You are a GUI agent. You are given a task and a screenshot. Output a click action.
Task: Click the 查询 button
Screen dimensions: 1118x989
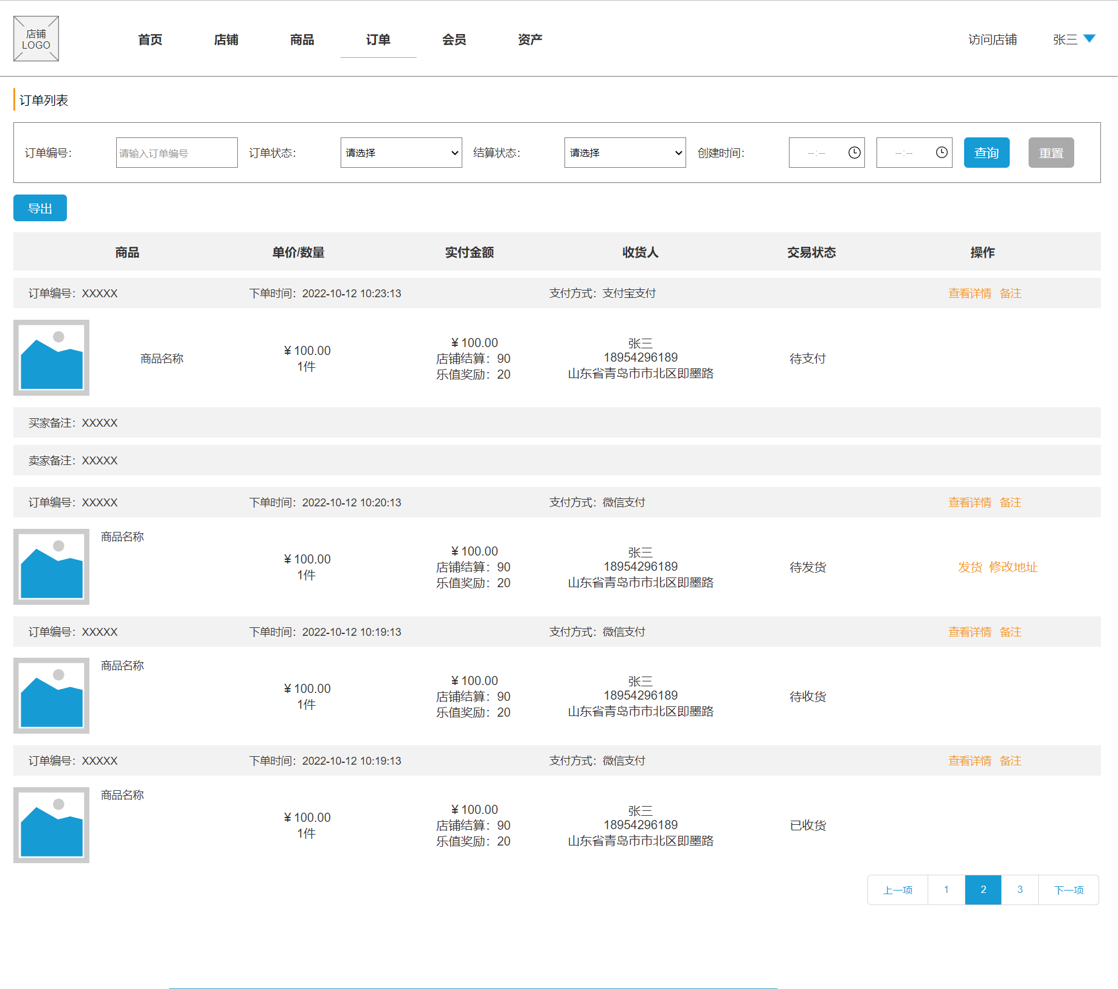(987, 153)
